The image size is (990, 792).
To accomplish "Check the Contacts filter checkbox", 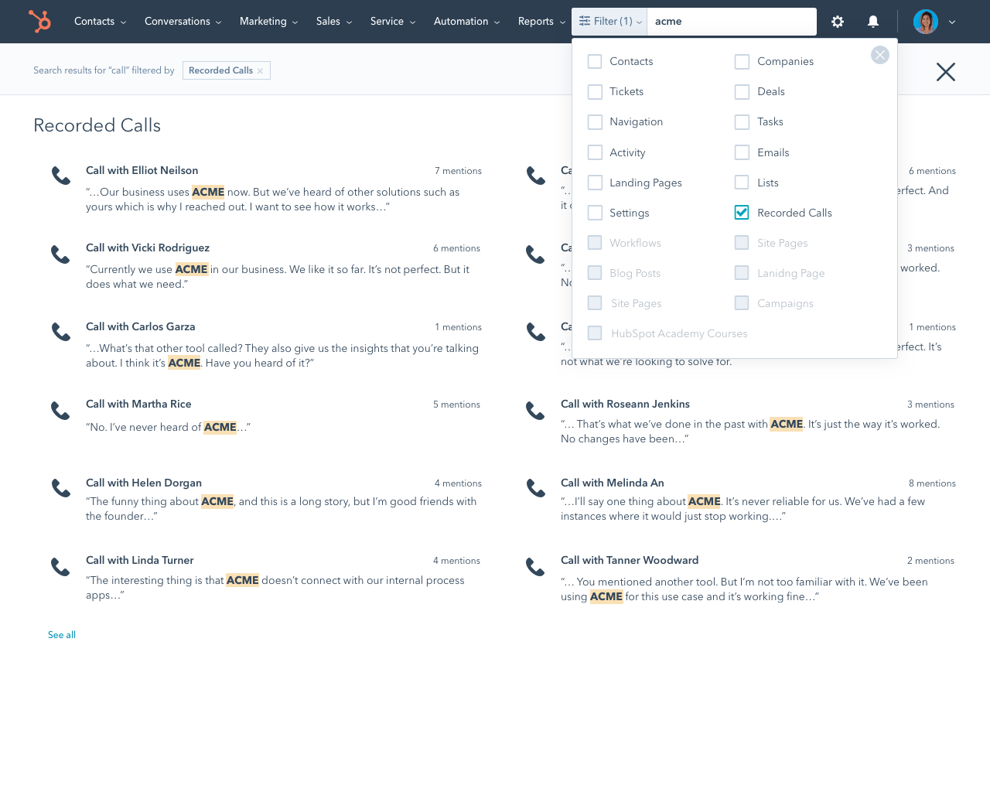I will 595,61.
